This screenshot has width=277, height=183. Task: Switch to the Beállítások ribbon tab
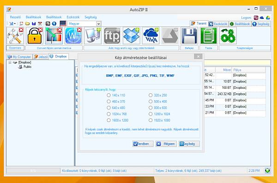[240, 24]
